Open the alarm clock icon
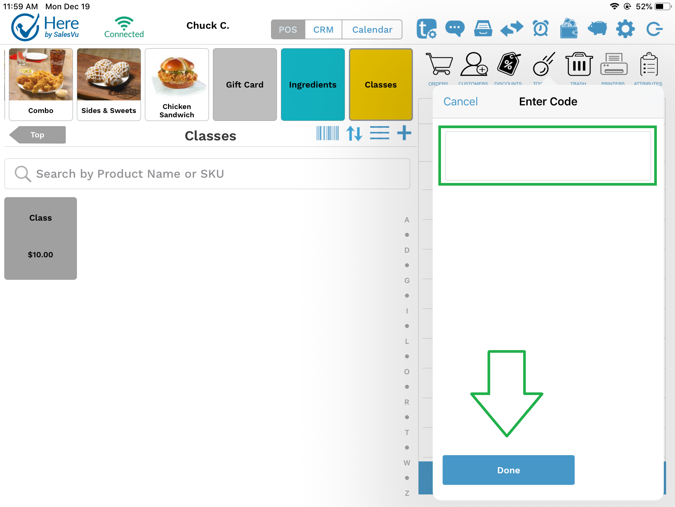This screenshot has width=675, height=507. [541, 29]
